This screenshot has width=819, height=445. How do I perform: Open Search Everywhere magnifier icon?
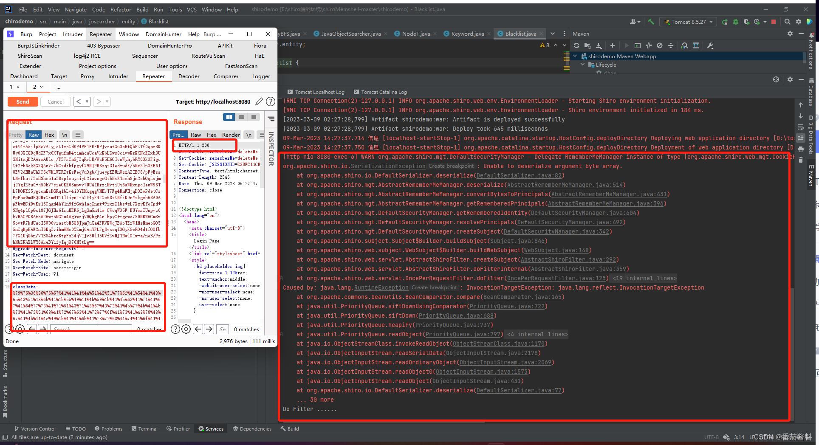(x=787, y=22)
